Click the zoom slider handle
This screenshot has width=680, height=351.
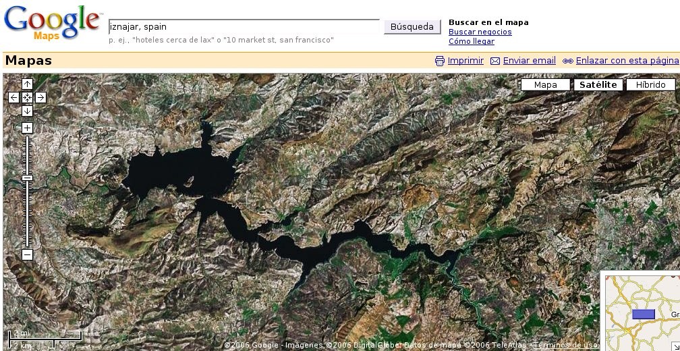point(27,178)
